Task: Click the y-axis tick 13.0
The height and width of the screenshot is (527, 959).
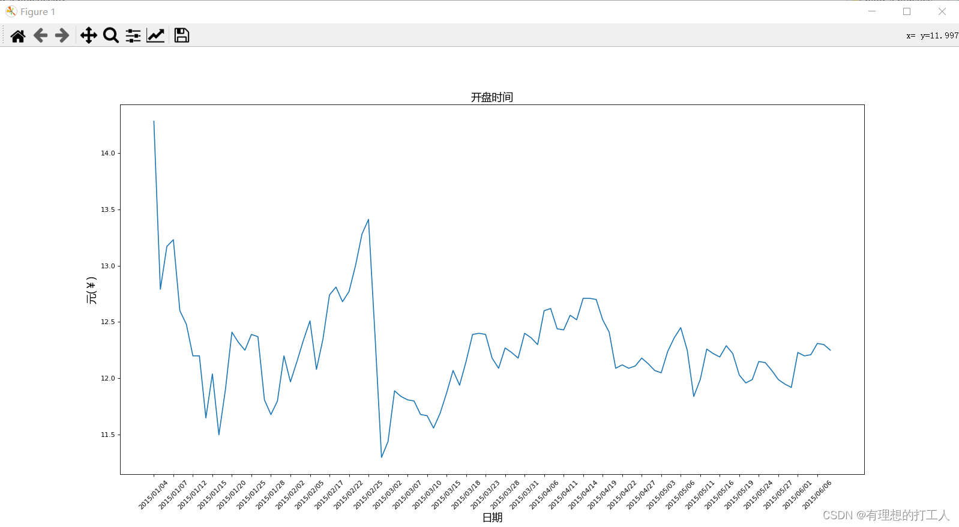Action: (x=107, y=266)
